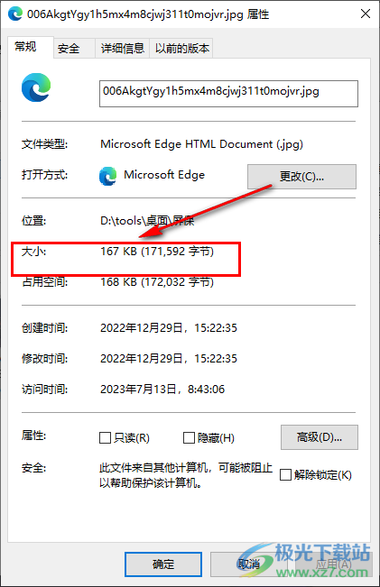Click the 占用空间 168 KB value
Screen dimensions: 380x587
(x=157, y=282)
